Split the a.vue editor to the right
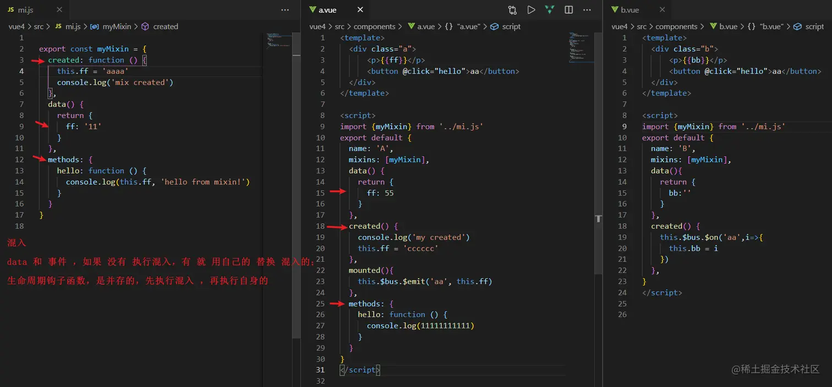Screen dimensions: 832x387 pos(569,10)
